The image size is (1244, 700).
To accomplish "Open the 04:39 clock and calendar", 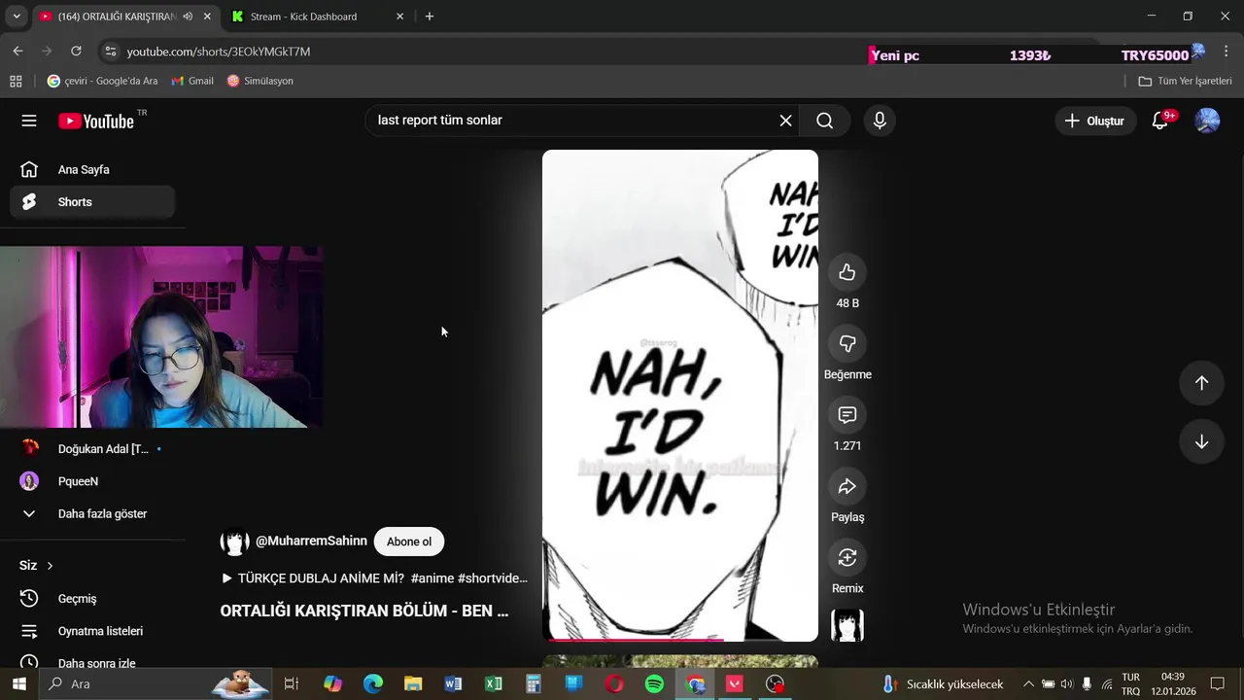I will (1173, 683).
